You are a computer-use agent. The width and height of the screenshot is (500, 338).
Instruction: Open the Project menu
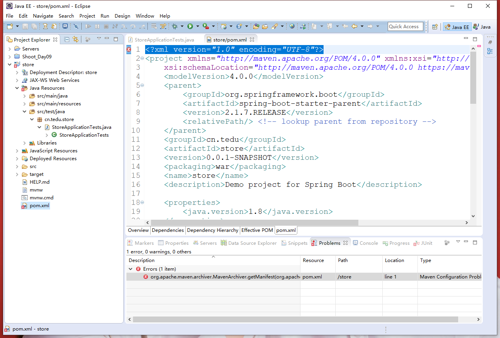[x=87, y=16]
